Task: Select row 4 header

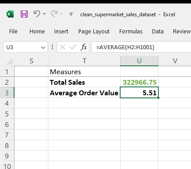Action: [7, 103]
